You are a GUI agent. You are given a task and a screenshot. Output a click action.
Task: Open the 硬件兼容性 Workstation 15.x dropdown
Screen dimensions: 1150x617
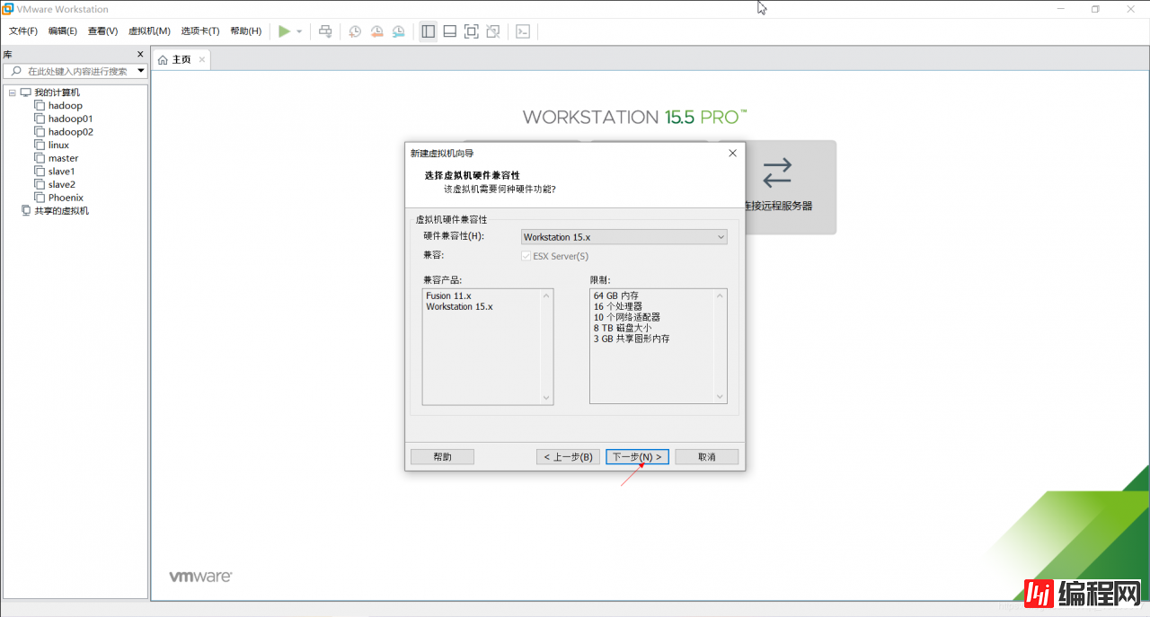(x=624, y=237)
